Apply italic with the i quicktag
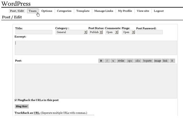This screenshot has width=183, height=122. [x=107, y=61]
